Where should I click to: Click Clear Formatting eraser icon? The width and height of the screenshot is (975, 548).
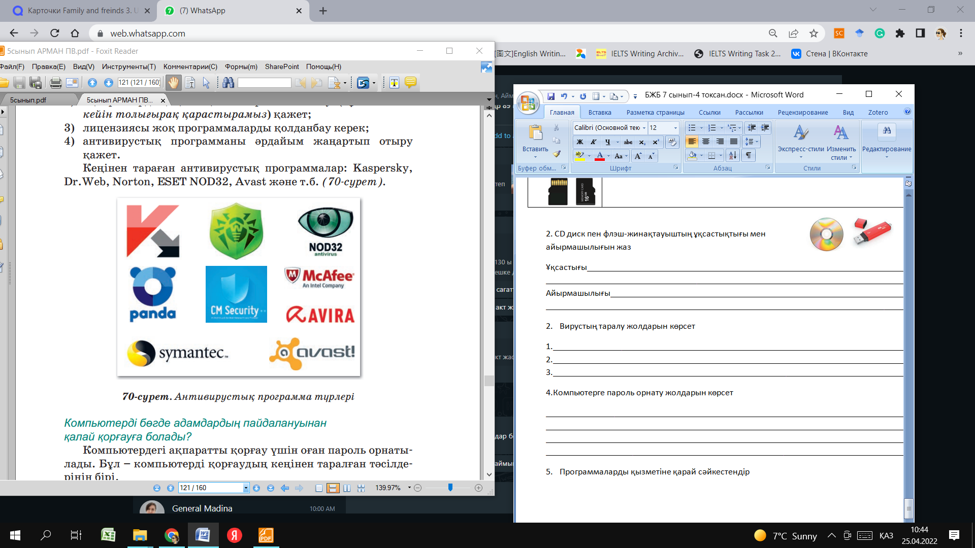point(672,142)
